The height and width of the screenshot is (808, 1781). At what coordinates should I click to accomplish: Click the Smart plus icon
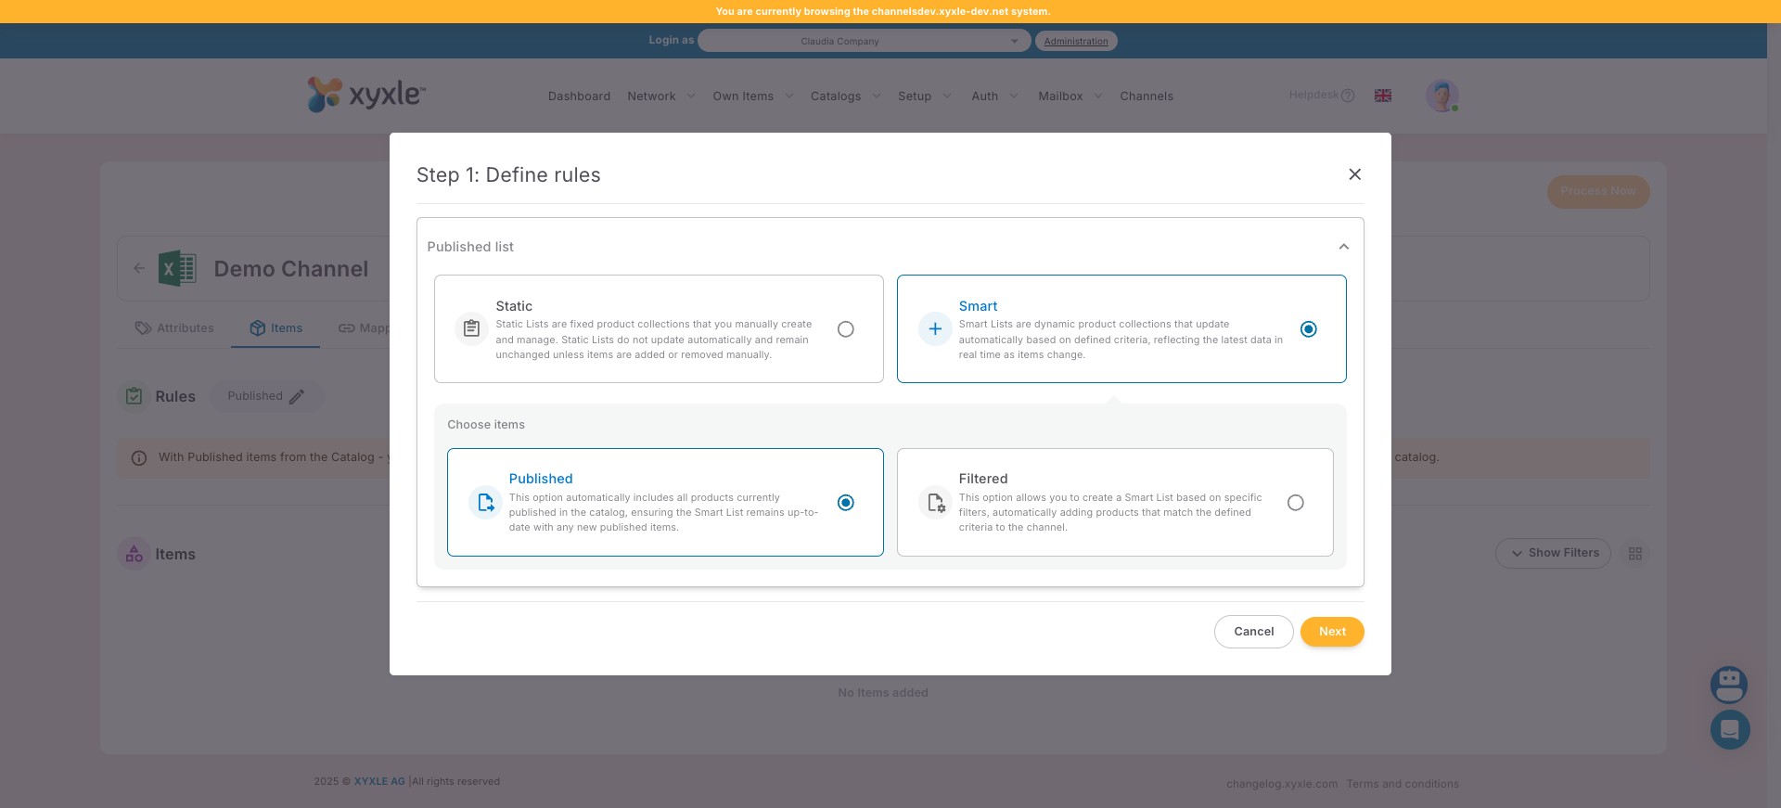pos(934,328)
